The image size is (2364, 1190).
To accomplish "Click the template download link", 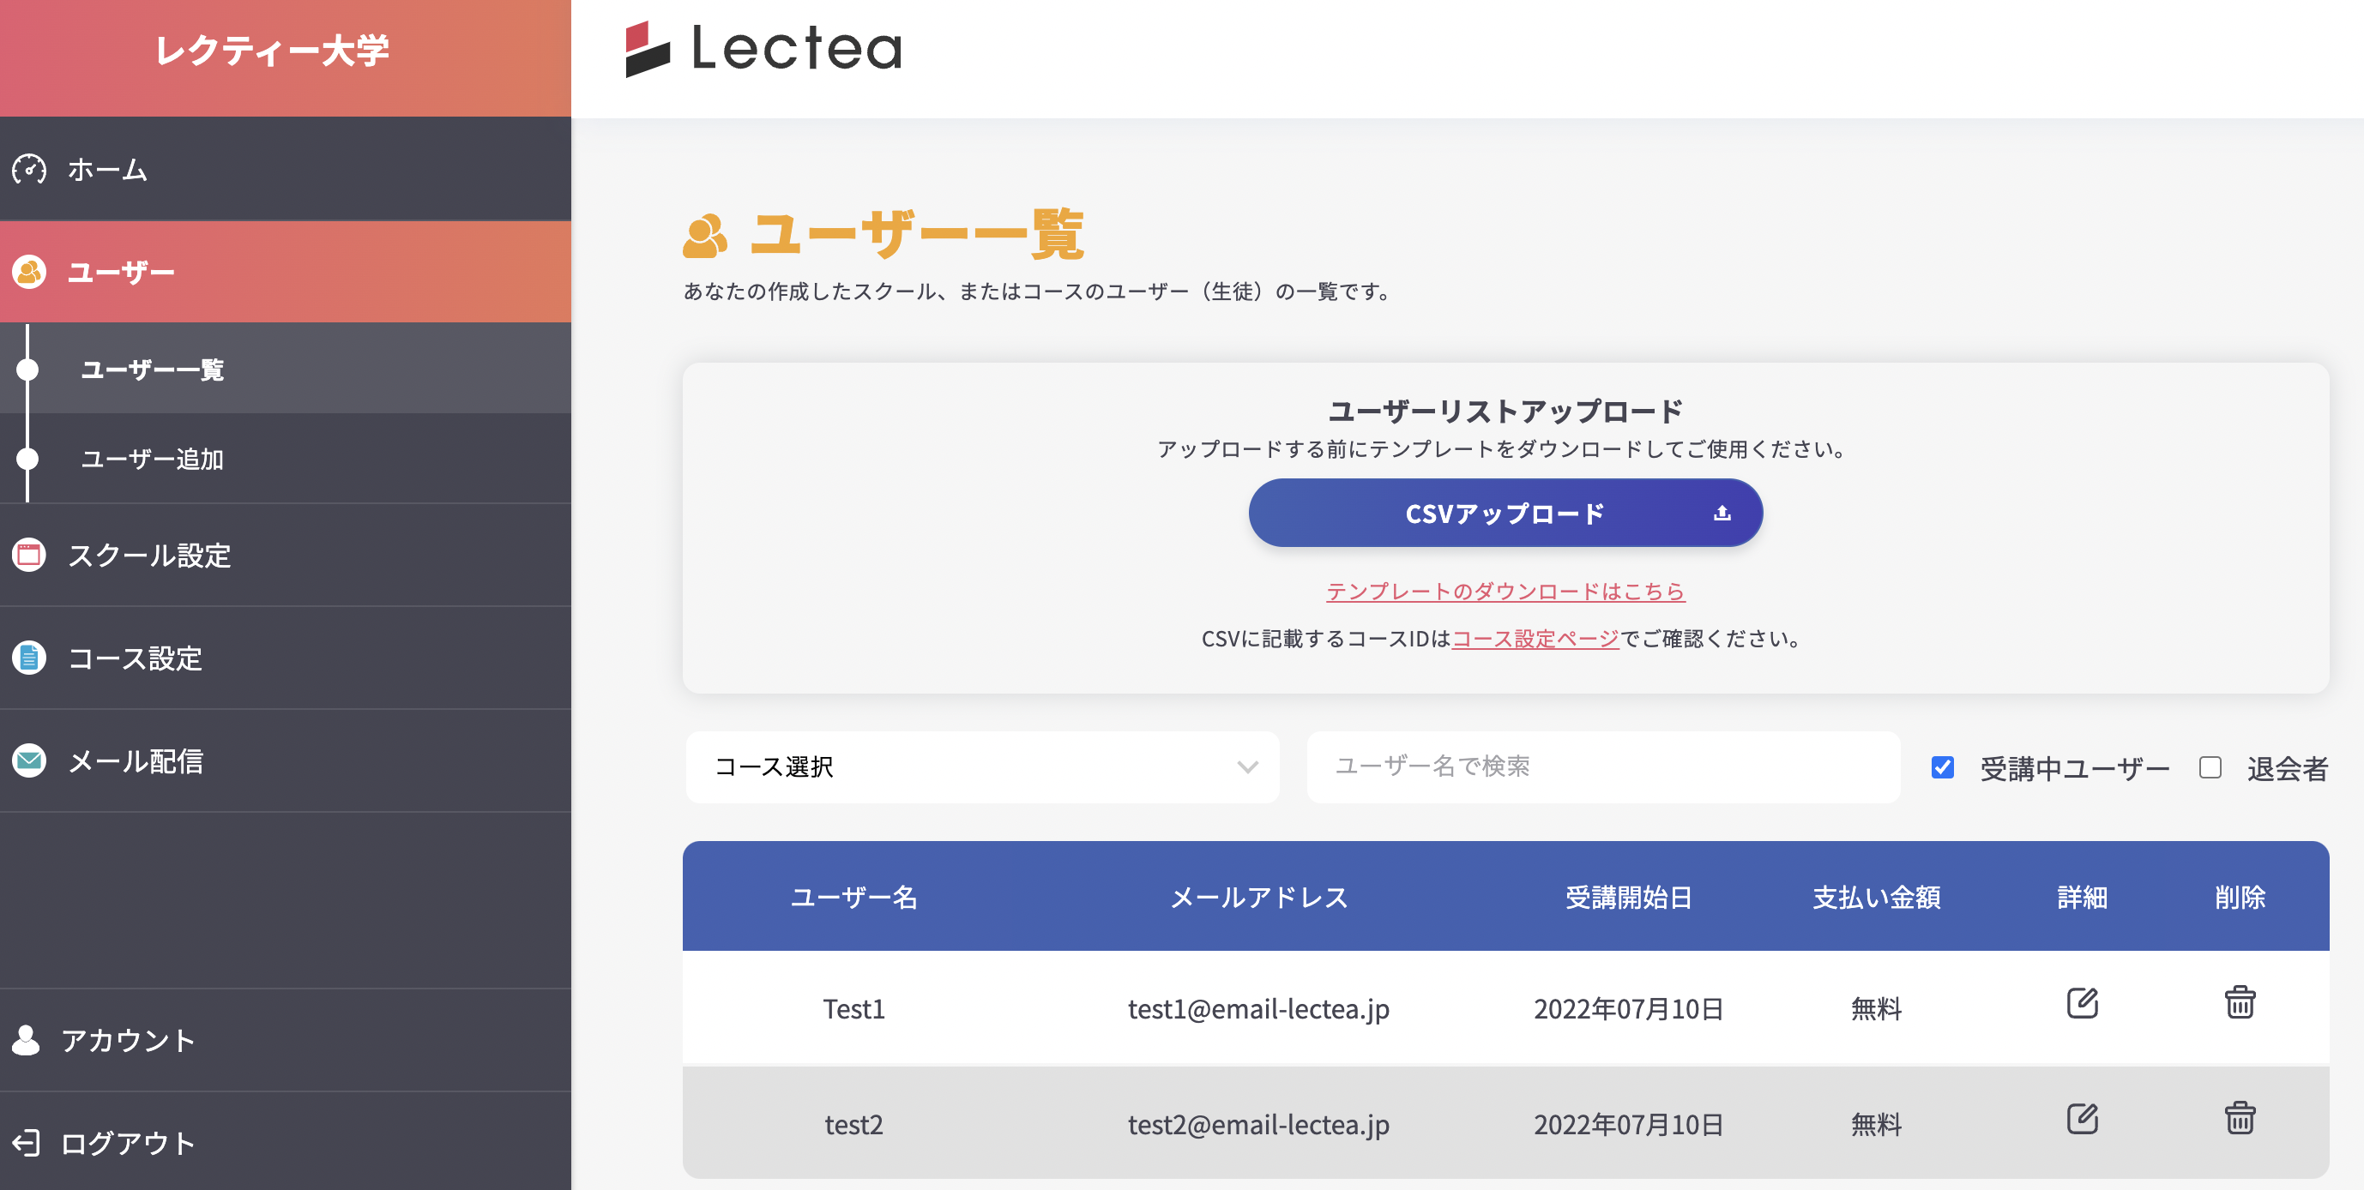I will (x=1505, y=592).
